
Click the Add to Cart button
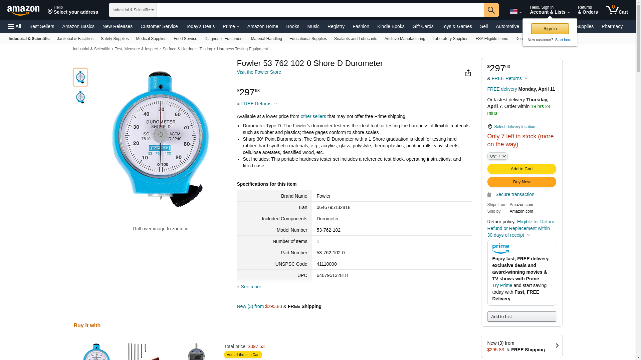click(521, 169)
